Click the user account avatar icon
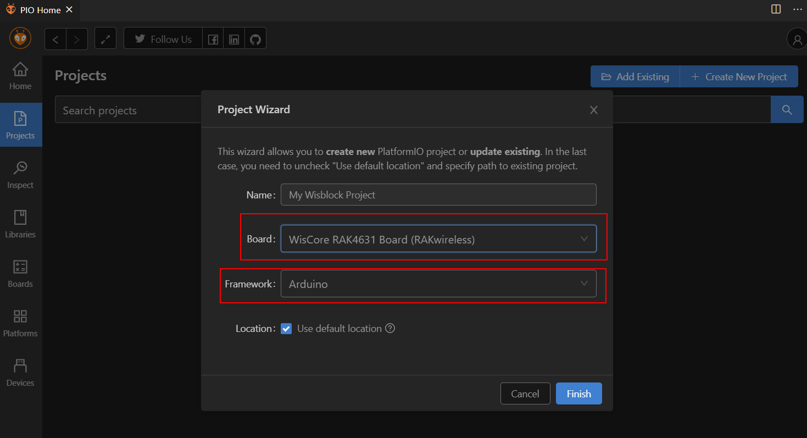Screen dimensions: 807x438 [x=796, y=39]
